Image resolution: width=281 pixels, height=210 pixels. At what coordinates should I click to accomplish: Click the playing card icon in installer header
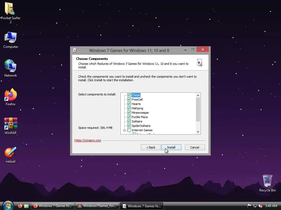199,63
